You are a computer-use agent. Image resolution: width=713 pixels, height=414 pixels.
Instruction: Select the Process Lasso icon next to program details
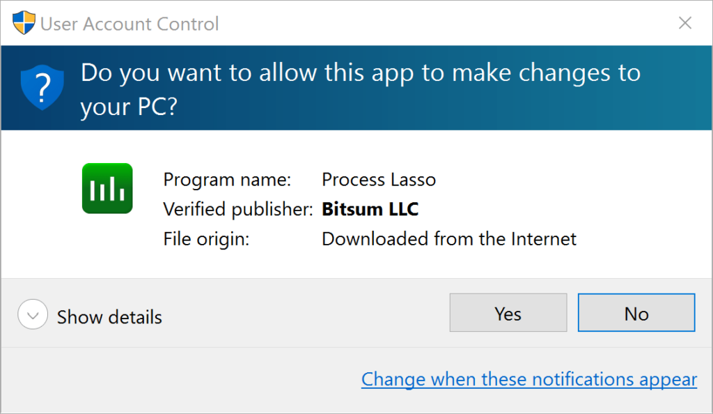point(107,187)
